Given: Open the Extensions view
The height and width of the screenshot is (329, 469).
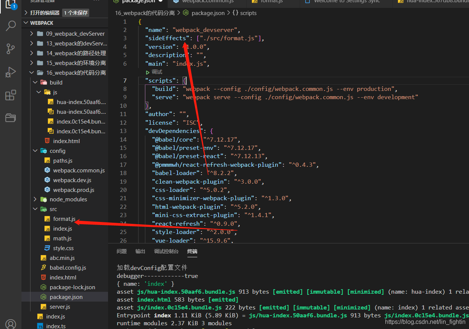Looking at the screenshot, I should point(11,95).
